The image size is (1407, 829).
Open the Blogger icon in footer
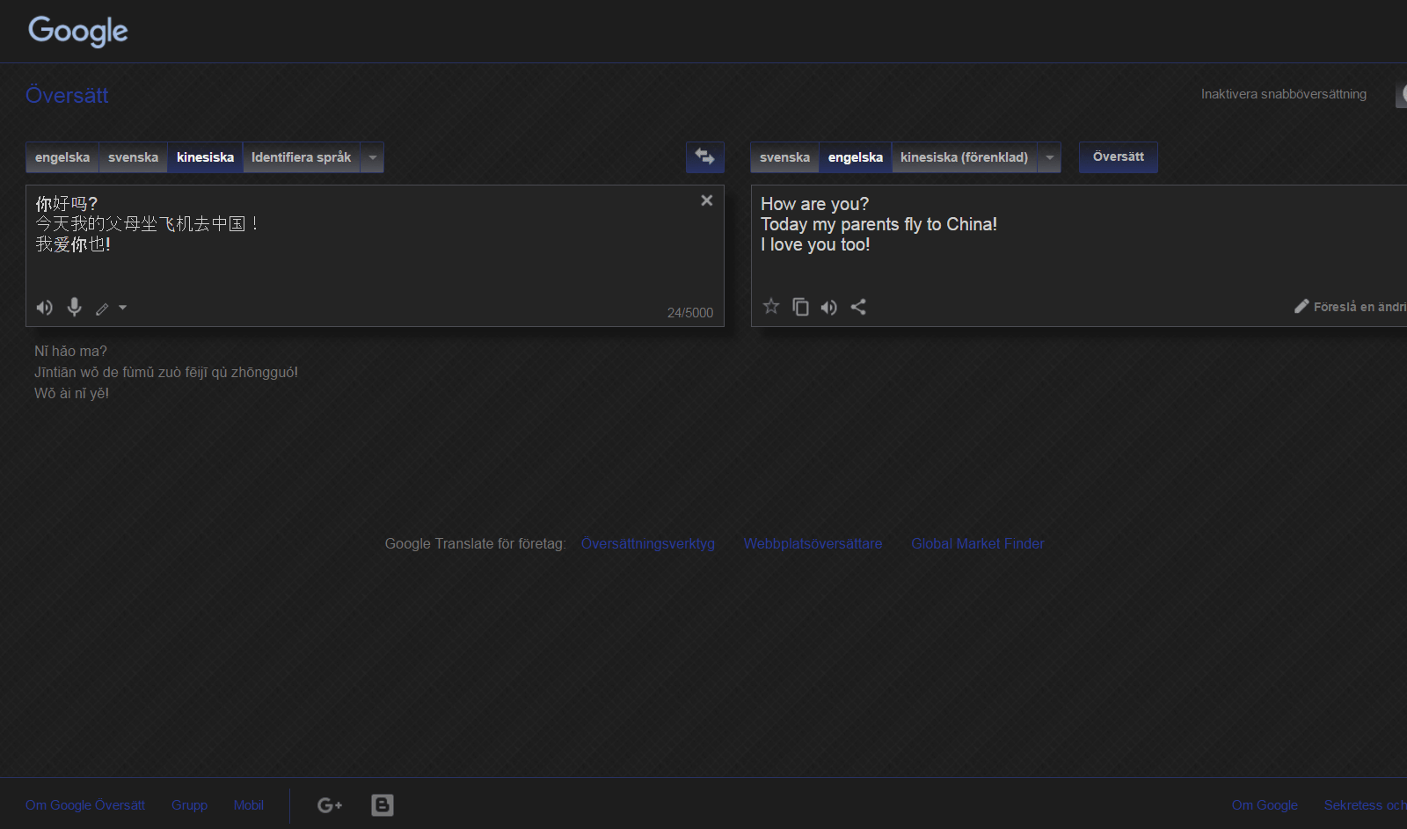(x=383, y=805)
